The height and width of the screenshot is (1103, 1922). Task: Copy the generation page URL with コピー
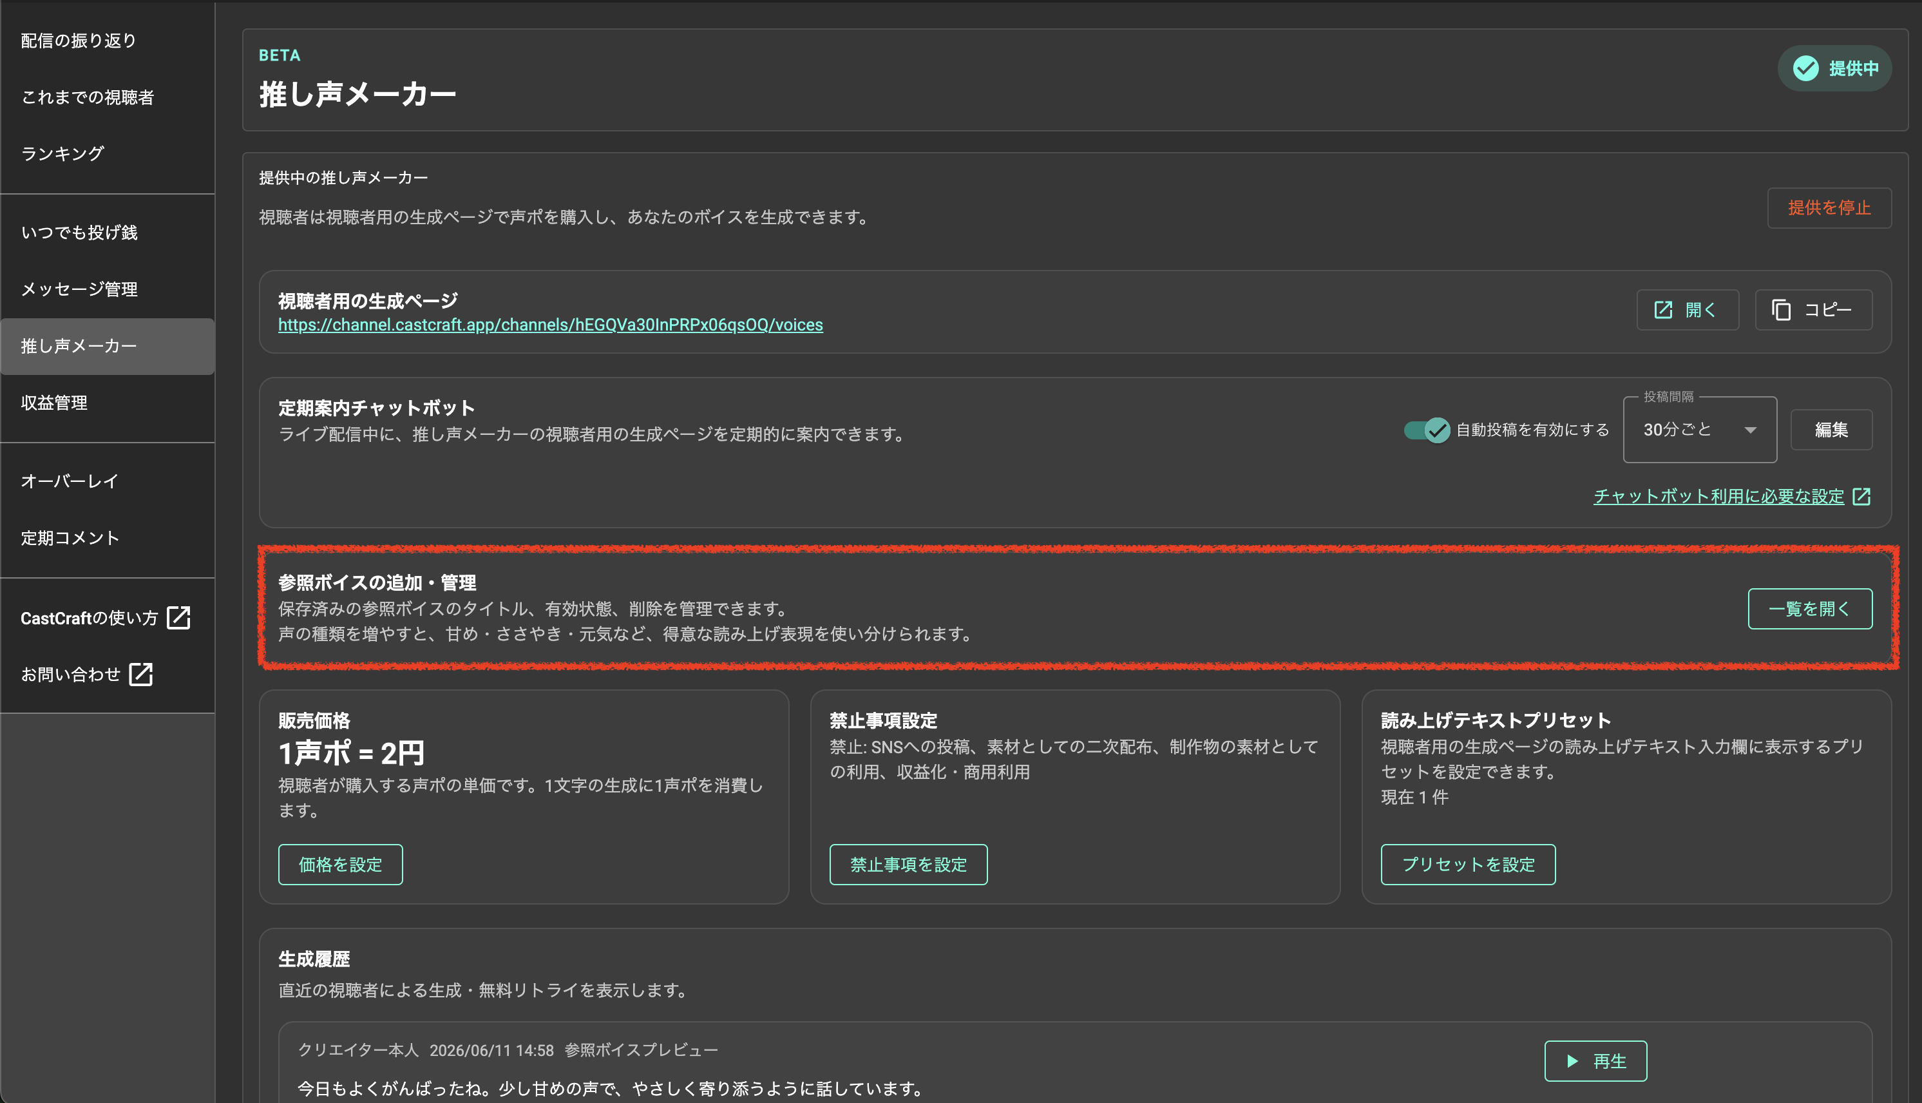[1813, 310]
